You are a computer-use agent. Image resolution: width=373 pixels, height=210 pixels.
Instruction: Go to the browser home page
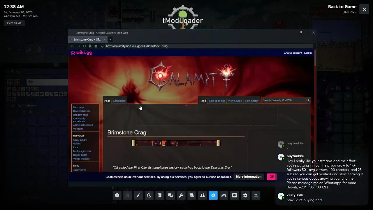(x=96, y=46)
